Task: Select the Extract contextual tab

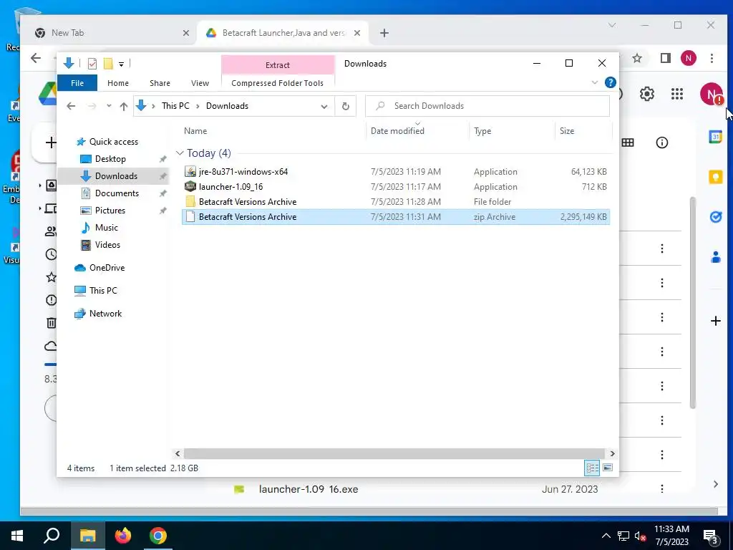Action: coord(278,65)
